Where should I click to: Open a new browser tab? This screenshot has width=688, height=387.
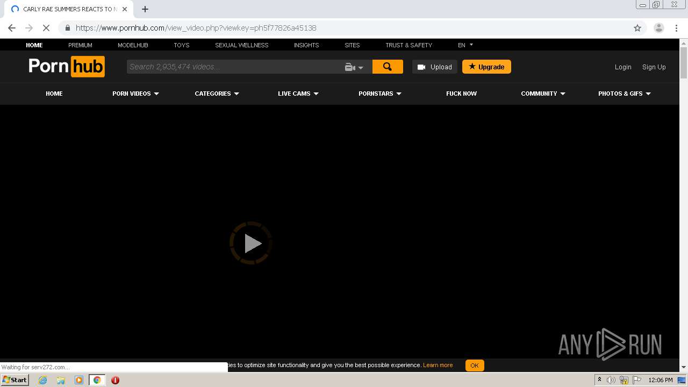(x=145, y=9)
